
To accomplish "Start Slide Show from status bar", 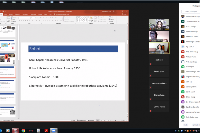I will click(108, 120).
